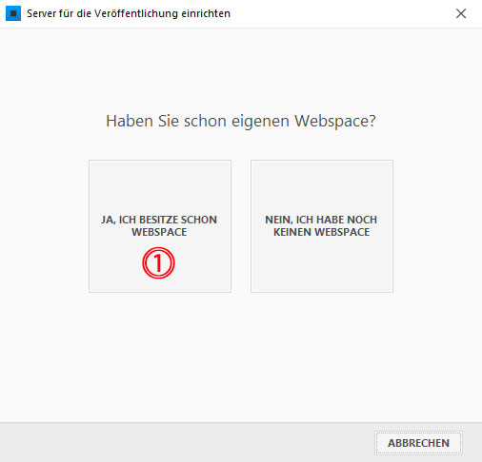Click the 'WEBSPACE' word in the left tile
Viewport: 482px width, 462px height.
[159, 232]
